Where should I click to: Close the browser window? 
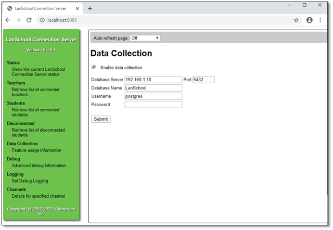point(319,5)
